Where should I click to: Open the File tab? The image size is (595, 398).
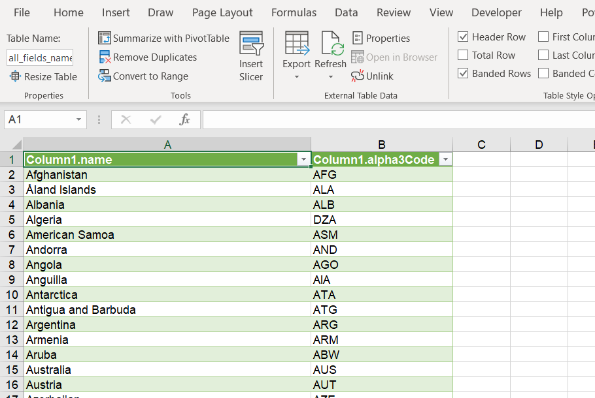(22, 12)
